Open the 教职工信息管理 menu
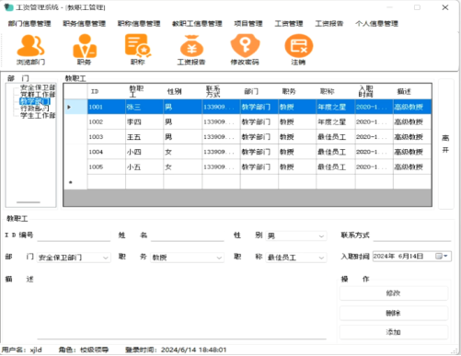Screen dimensions: 461x356 197,24
